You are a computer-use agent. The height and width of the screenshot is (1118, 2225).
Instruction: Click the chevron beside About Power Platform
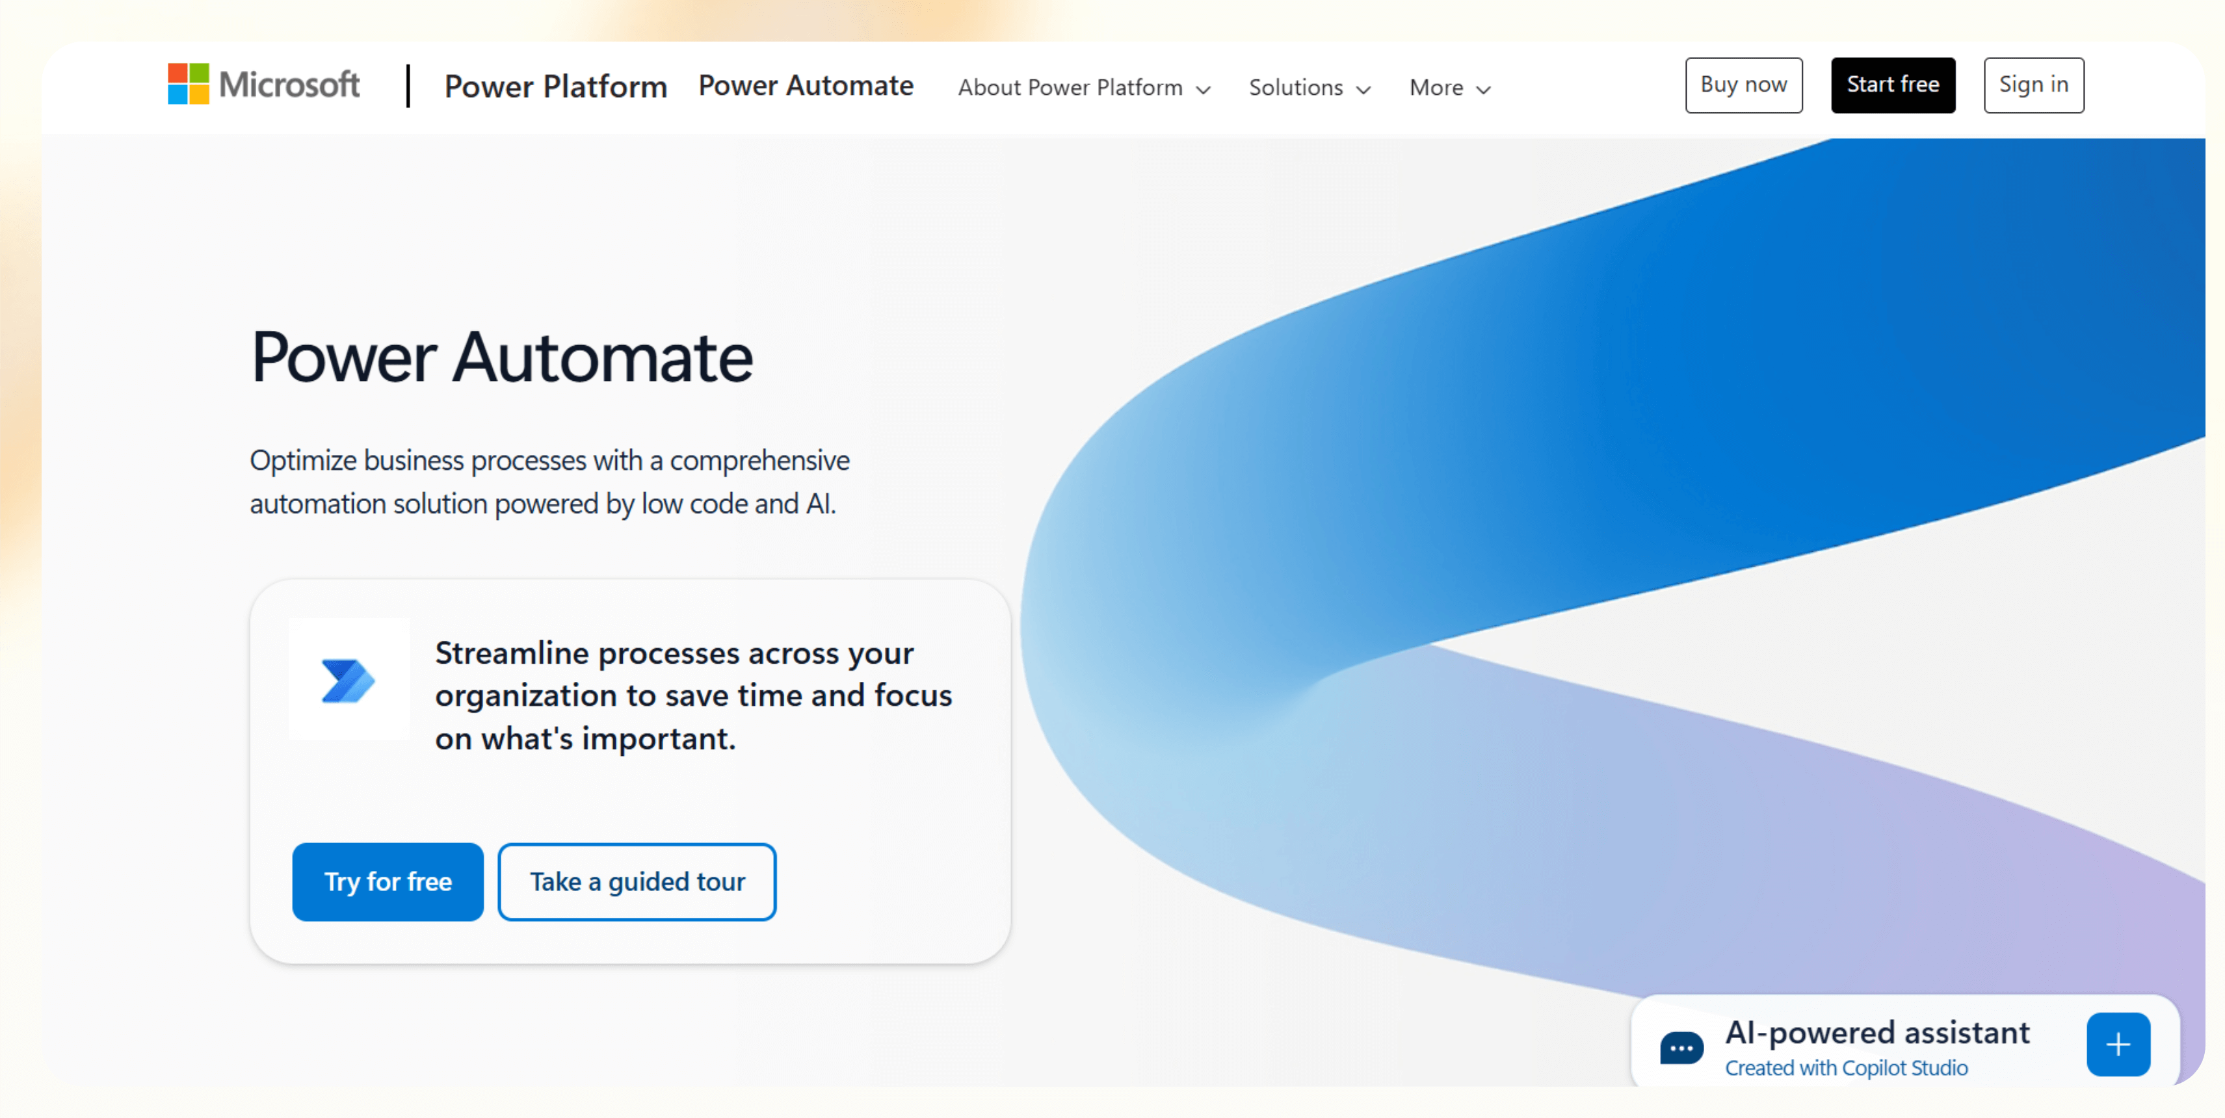point(1203,90)
